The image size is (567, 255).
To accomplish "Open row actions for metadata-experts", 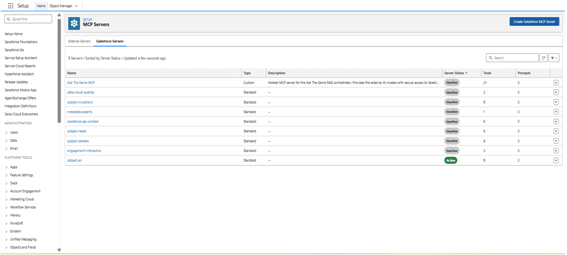I will [556, 112].
